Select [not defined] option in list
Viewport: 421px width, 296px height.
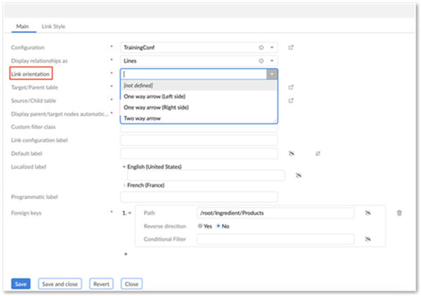coord(199,86)
